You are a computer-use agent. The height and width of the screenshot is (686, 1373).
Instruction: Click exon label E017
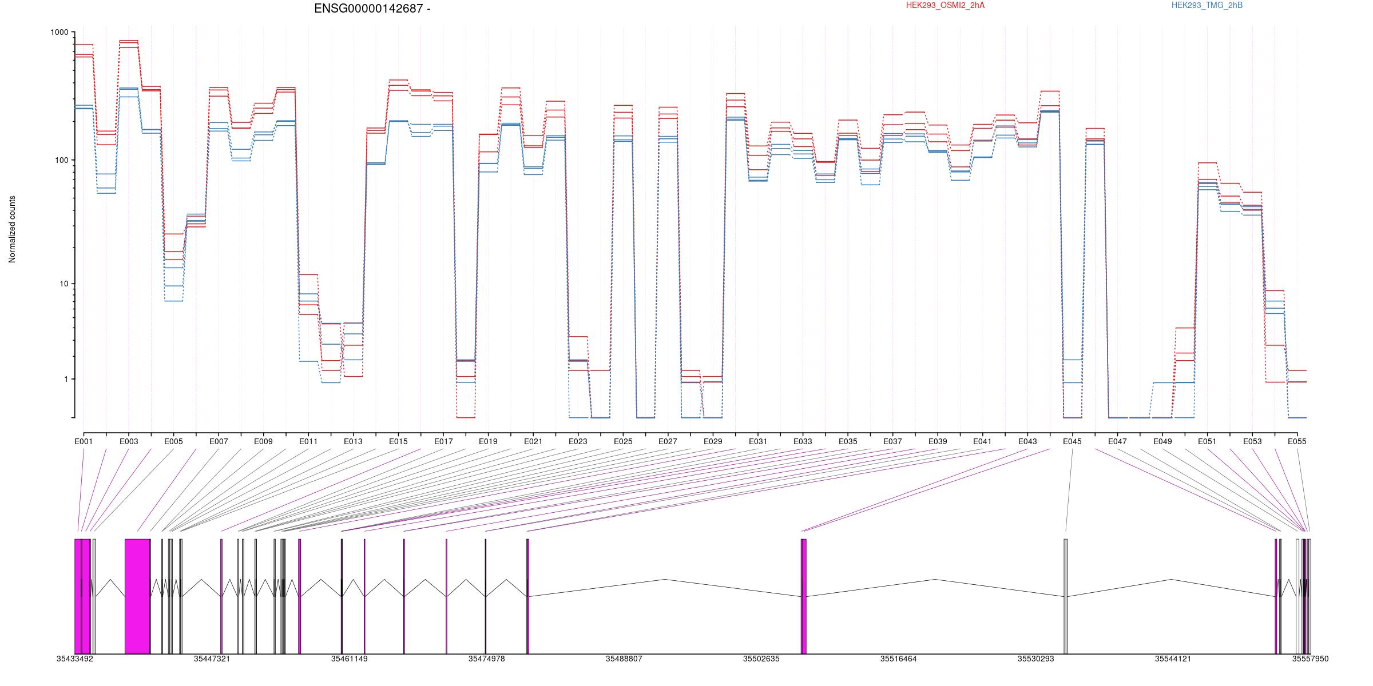pos(443,441)
